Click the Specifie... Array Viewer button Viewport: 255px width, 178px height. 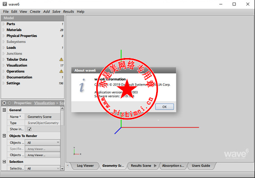pos(42,149)
